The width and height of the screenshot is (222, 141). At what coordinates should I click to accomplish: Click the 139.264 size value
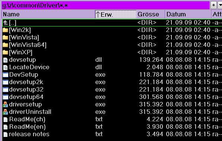pos(151,60)
